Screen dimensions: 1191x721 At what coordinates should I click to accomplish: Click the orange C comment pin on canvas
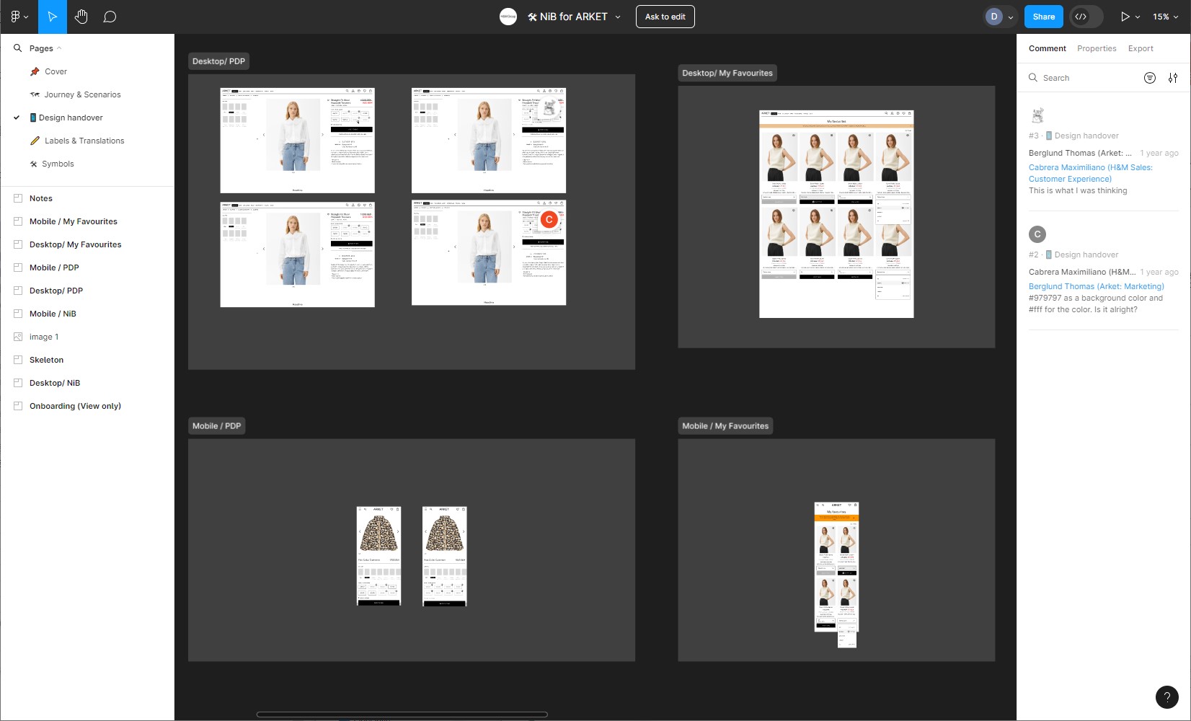pyautogui.click(x=549, y=219)
